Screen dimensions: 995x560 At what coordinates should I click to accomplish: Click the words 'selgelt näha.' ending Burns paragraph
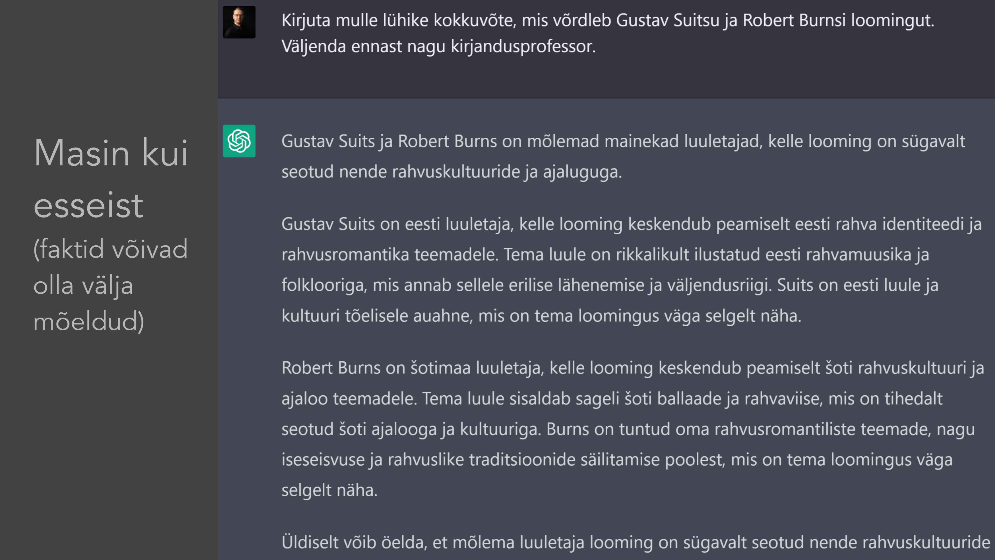point(329,490)
